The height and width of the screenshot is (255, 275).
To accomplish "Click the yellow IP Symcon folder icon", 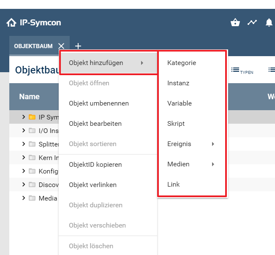I will point(32,117).
